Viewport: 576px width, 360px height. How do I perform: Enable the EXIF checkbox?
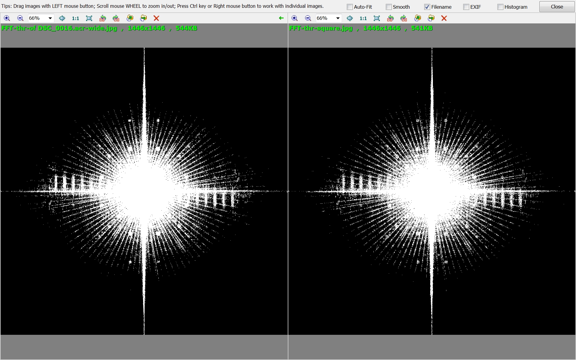click(x=466, y=7)
